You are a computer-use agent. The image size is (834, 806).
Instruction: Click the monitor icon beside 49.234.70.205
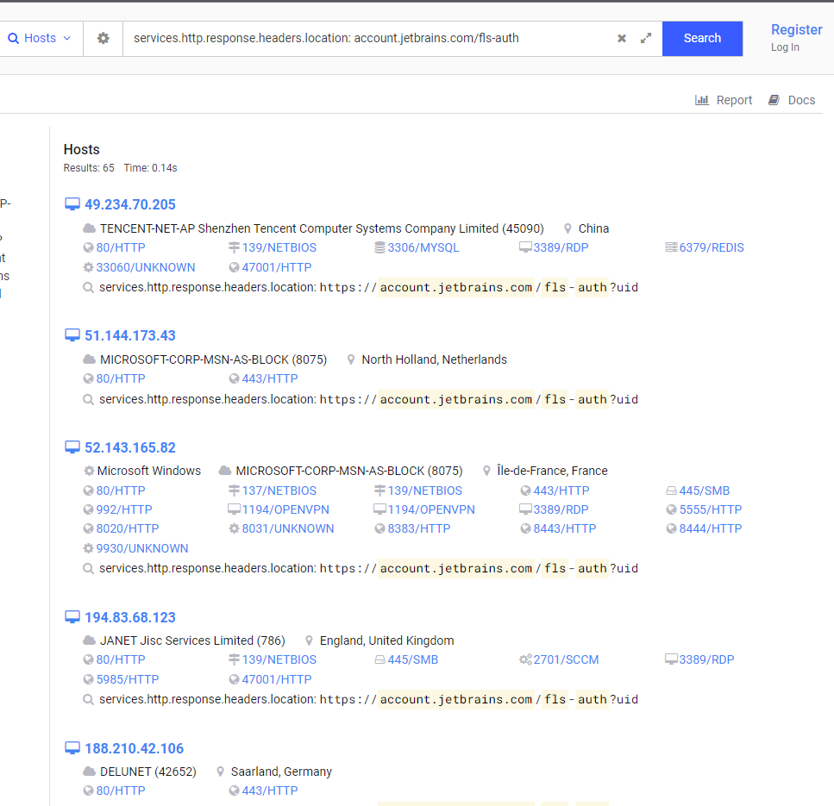(x=72, y=204)
